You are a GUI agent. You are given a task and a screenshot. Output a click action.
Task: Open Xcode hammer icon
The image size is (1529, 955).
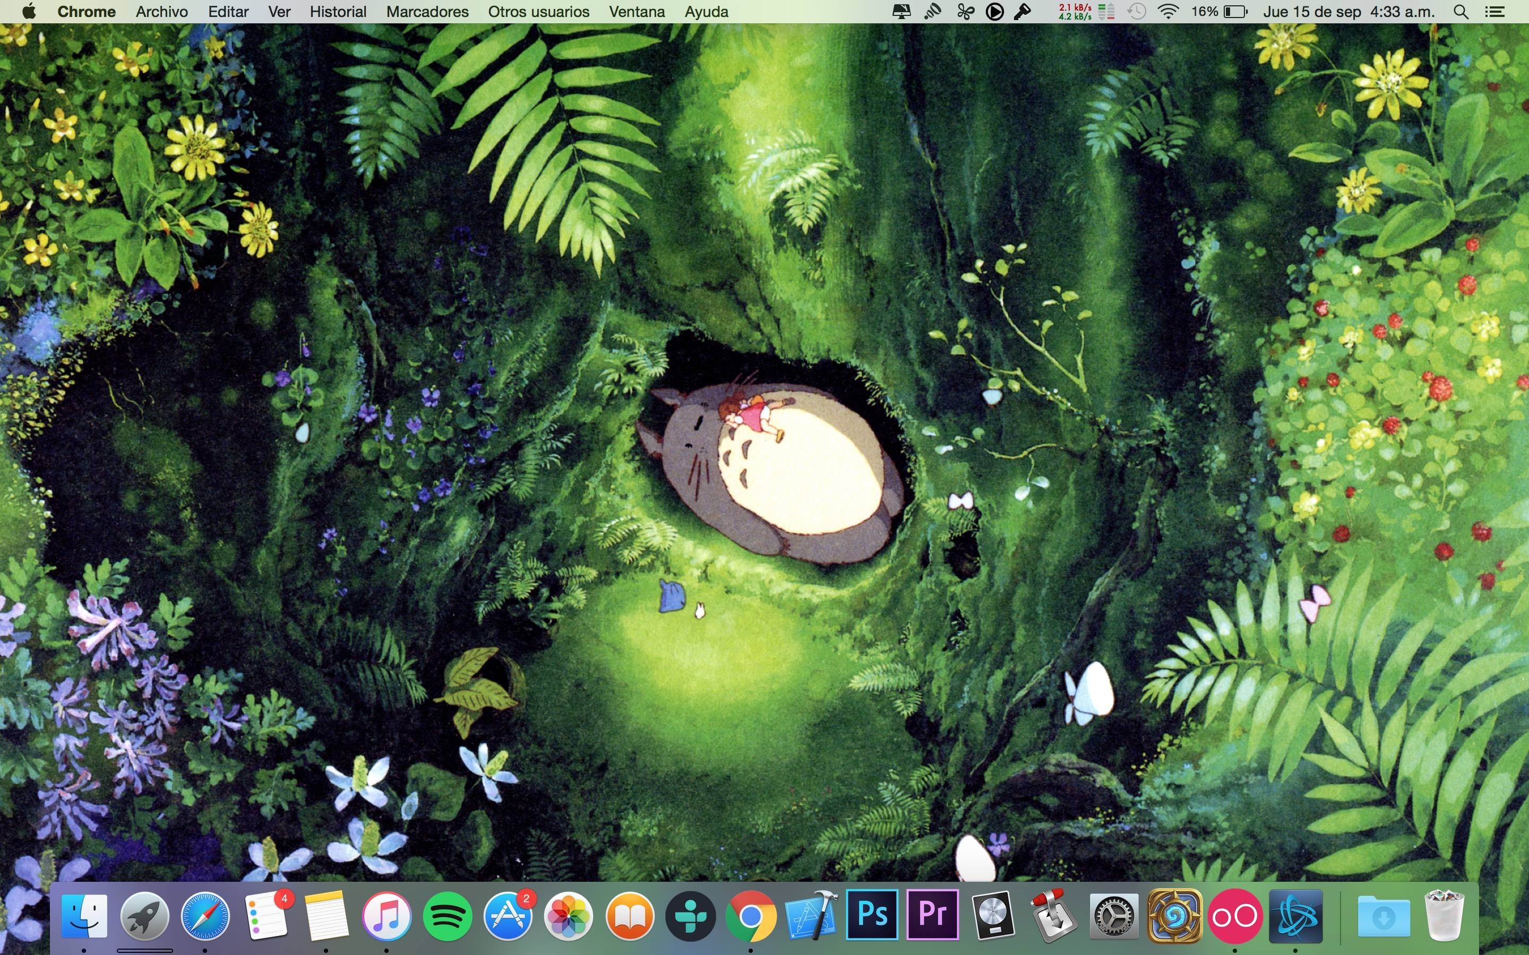point(811,915)
